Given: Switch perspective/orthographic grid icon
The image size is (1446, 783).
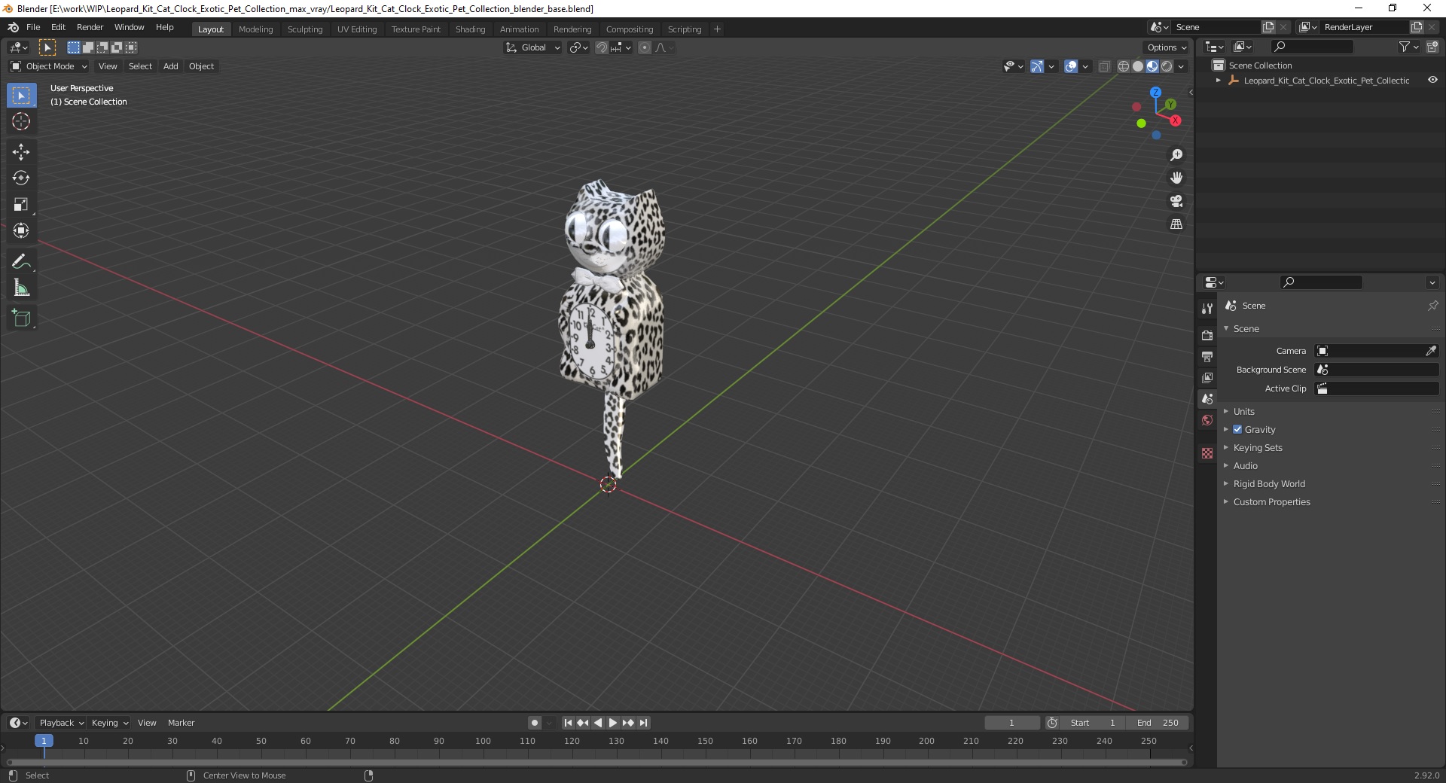Looking at the screenshot, I should coord(1176,224).
